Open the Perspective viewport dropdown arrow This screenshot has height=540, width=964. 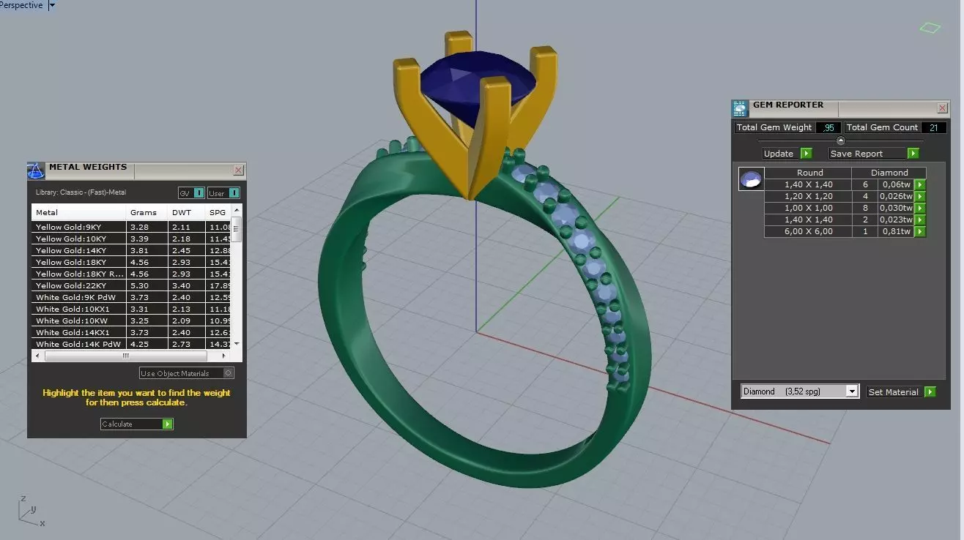pyautogui.click(x=52, y=5)
